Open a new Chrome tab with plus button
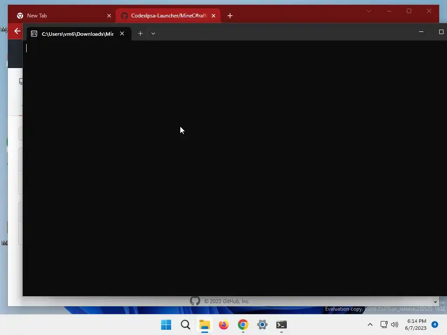447x335 pixels. pyautogui.click(x=230, y=16)
